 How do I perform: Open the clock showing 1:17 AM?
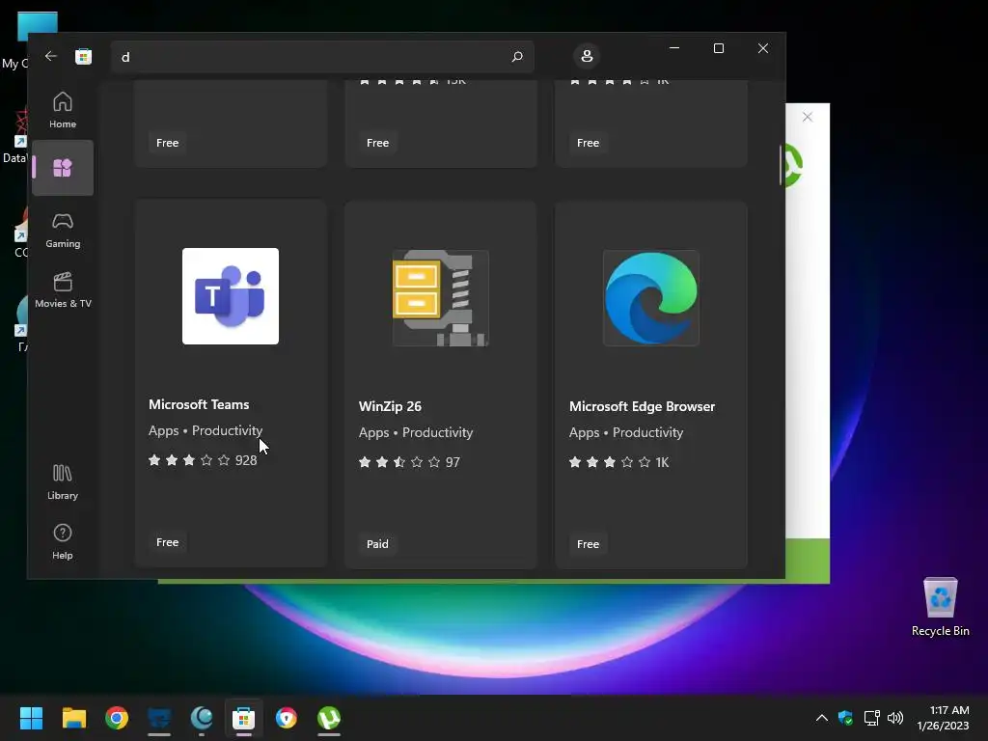point(943,718)
